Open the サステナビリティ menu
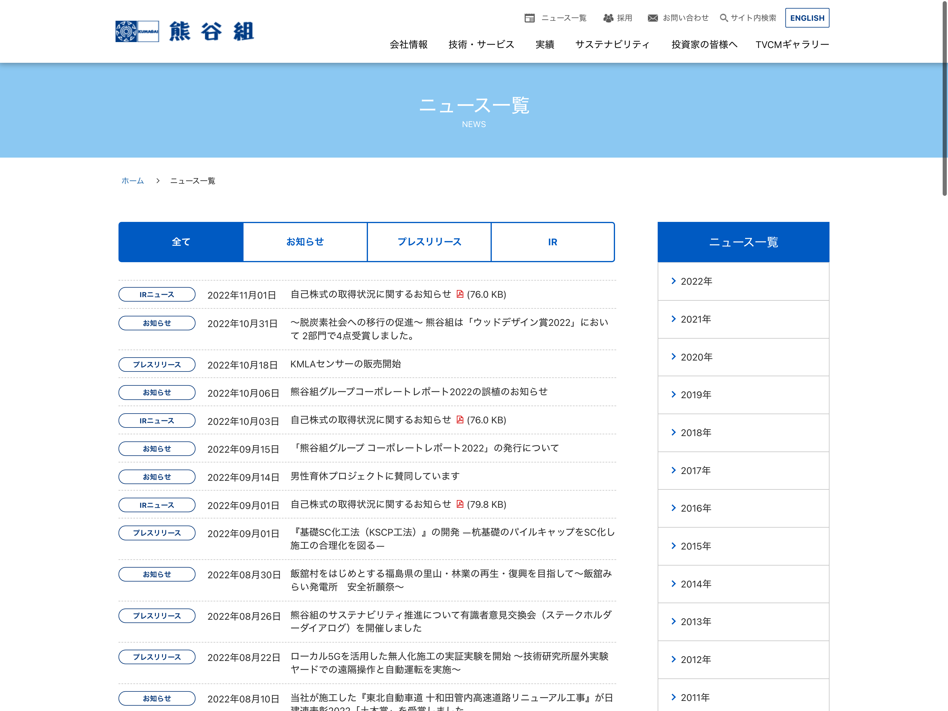The height and width of the screenshot is (711, 948). (x=612, y=44)
